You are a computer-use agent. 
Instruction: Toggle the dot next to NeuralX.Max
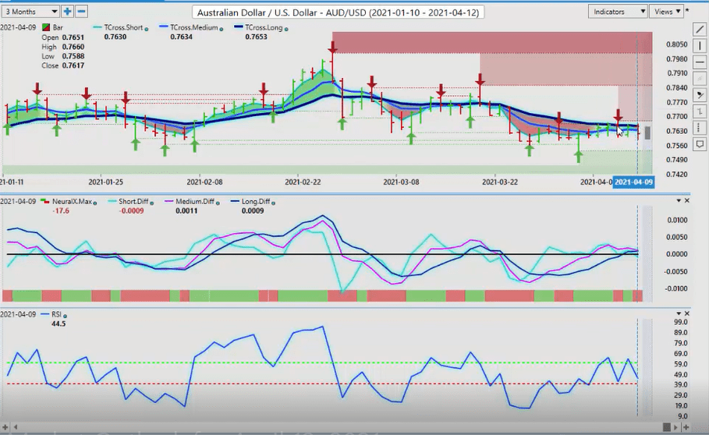pos(95,203)
